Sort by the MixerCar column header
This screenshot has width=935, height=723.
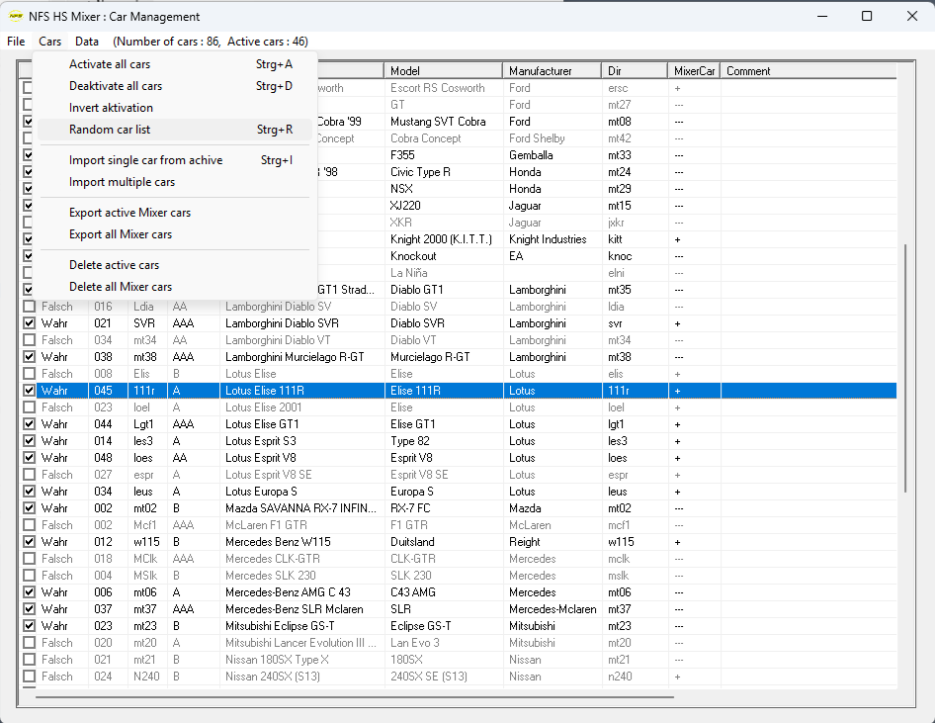click(694, 71)
